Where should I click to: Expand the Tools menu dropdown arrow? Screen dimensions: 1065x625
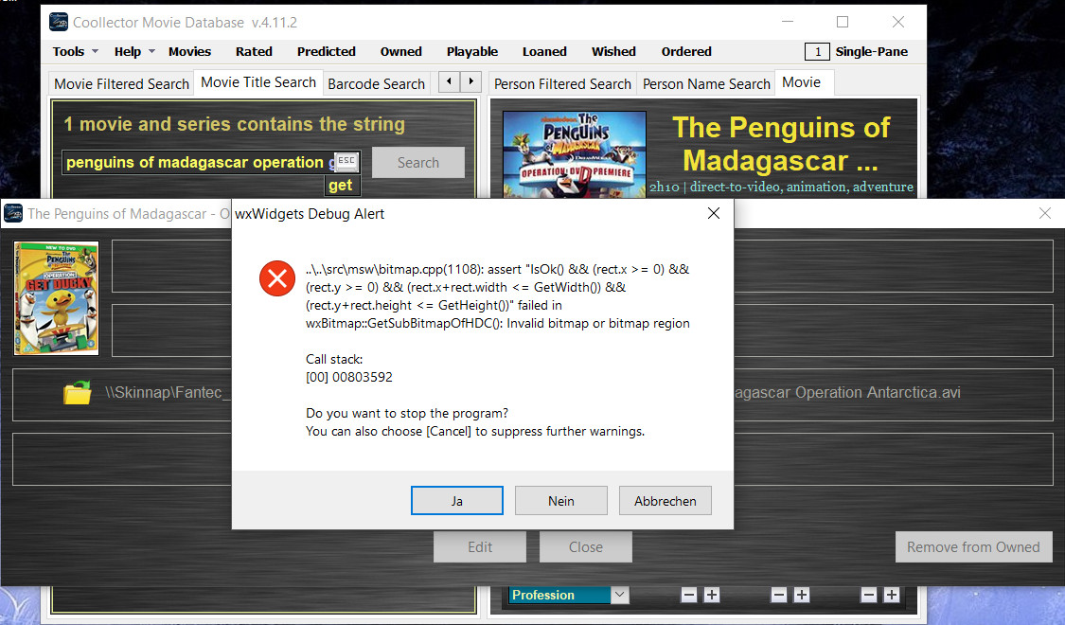(95, 52)
